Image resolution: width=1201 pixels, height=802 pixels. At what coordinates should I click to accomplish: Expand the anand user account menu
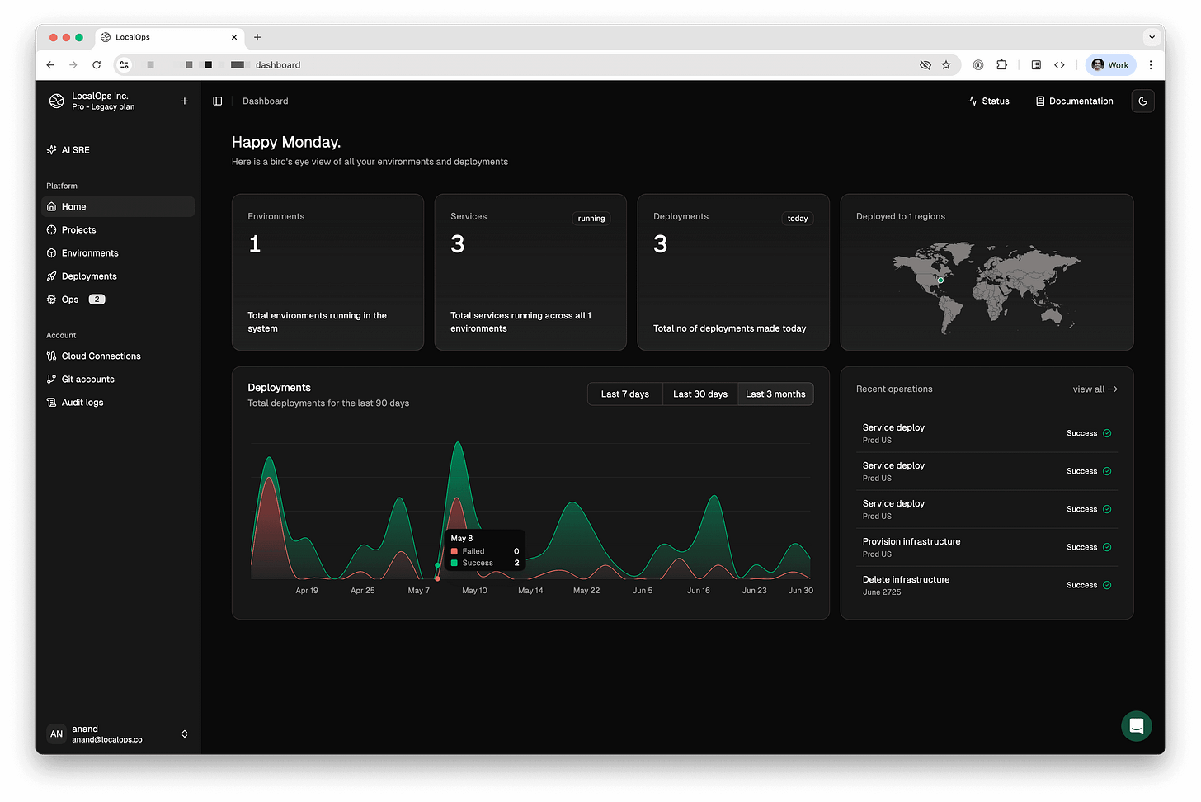pos(118,734)
